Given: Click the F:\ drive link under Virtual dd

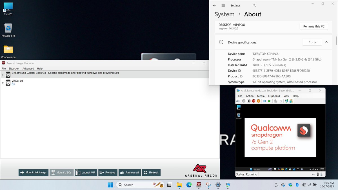Looking at the screenshot, I should [x=13, y=84].
